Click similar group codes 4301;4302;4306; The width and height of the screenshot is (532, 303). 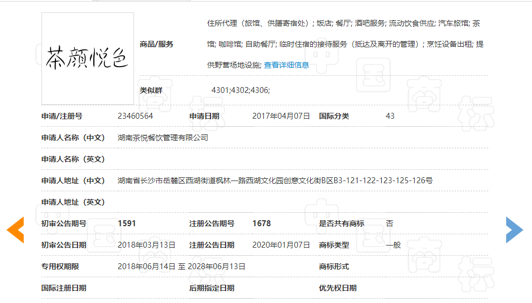[x=241, y=90]
